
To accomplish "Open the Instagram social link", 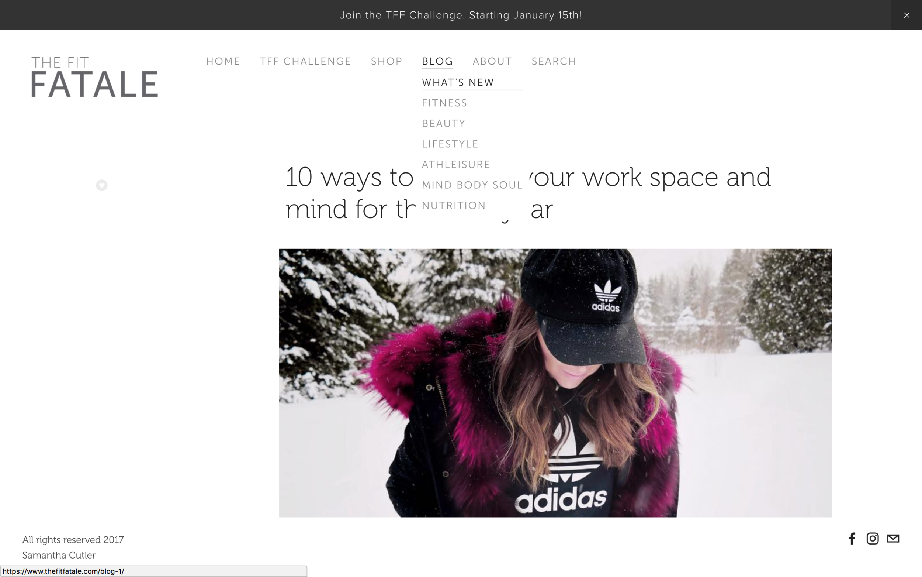I will pyautogui.click(x=873, y=539).
